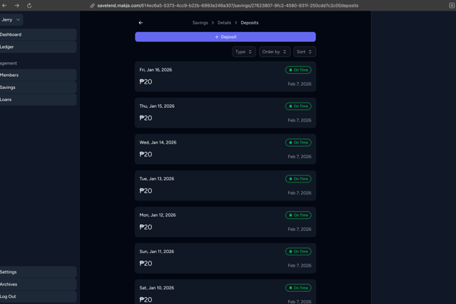Image resolution: width=456 pixels, height=304 pixels.
Task: Open the Order by dropdown
Action: click(274, 52)
